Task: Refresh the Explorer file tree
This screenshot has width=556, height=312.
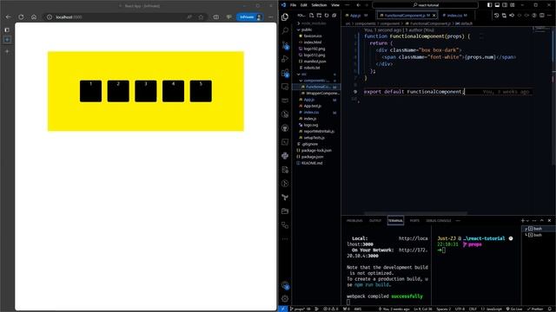Action: tap(327, 16)
